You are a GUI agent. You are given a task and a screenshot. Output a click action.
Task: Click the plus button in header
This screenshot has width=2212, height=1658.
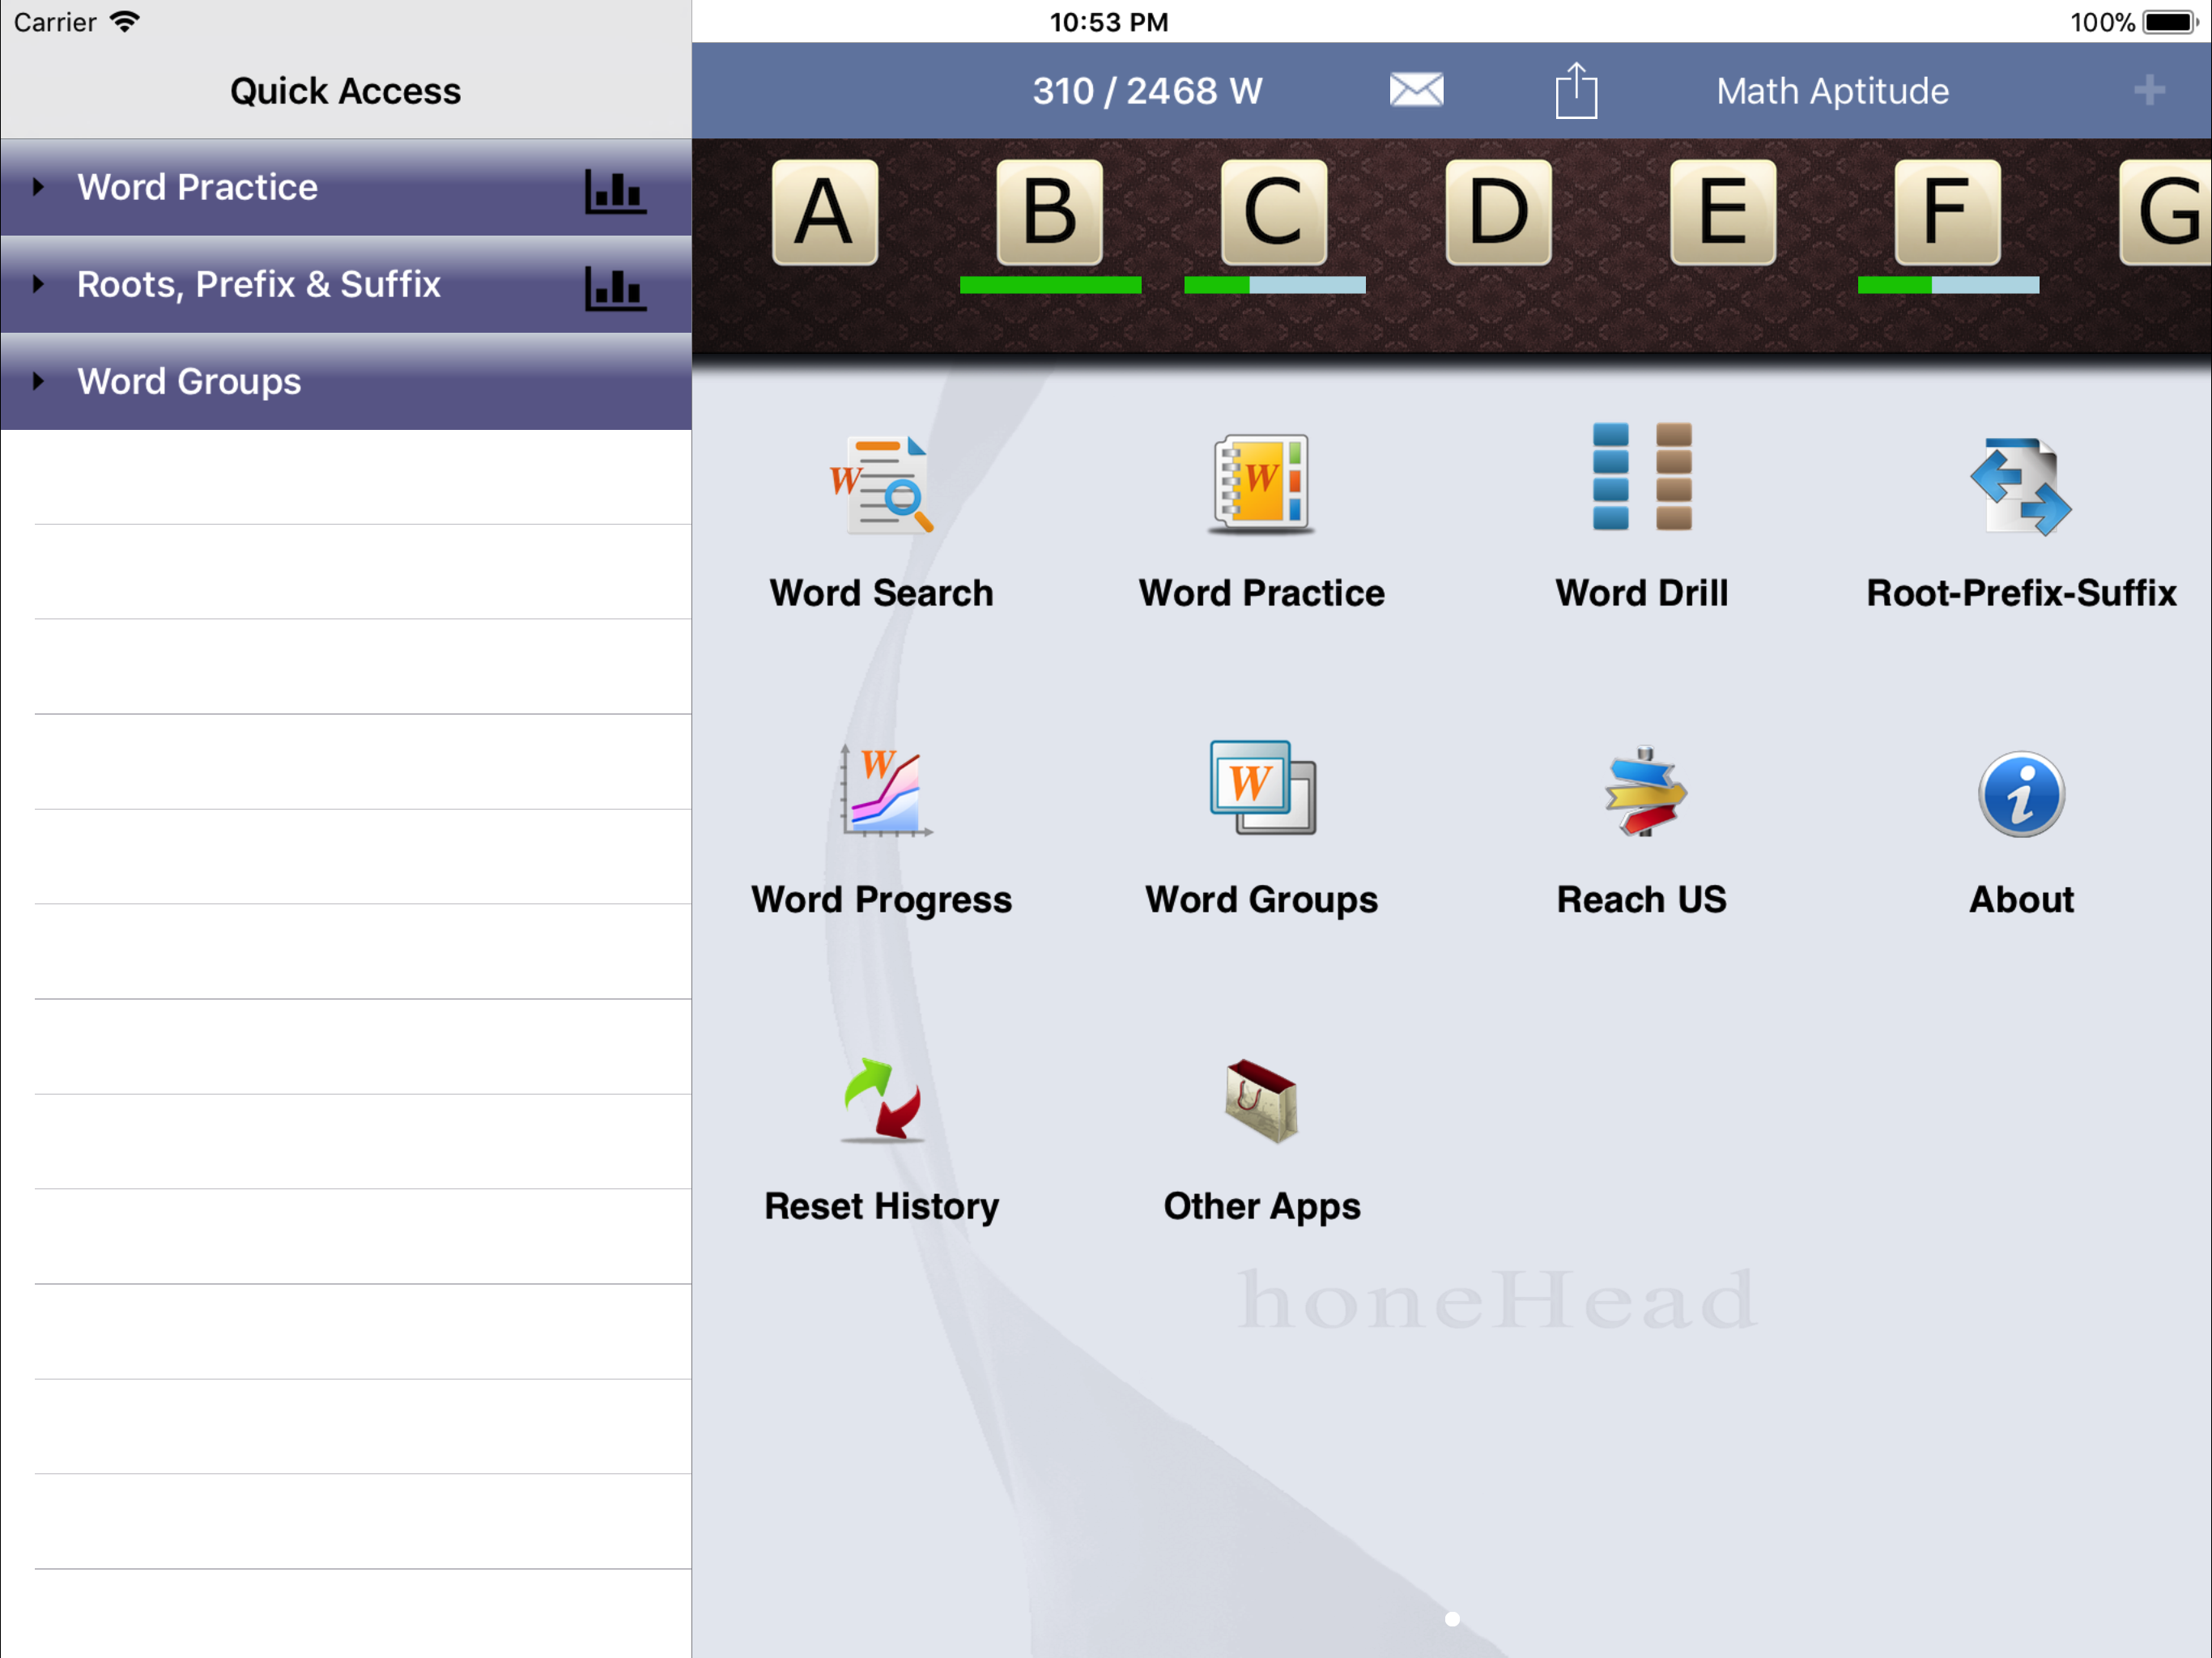coord(2148,91)
